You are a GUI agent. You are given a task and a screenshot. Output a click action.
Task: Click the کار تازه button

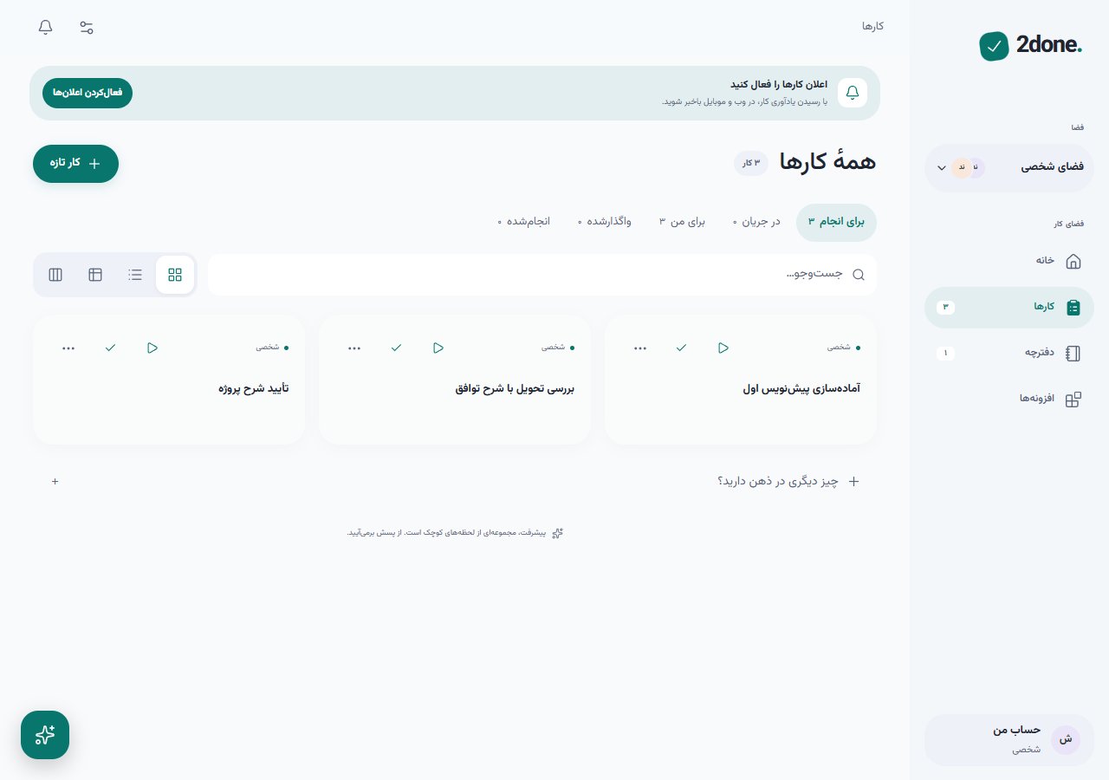click(75, 163)
